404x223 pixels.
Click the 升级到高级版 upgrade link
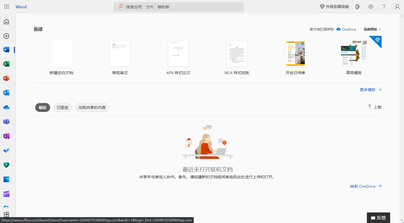(334, 6)
